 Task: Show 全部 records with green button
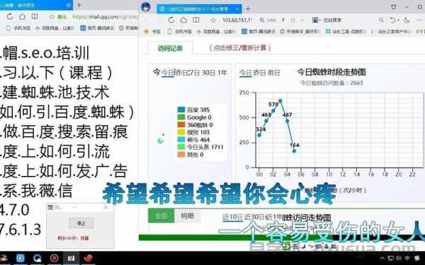161,216
